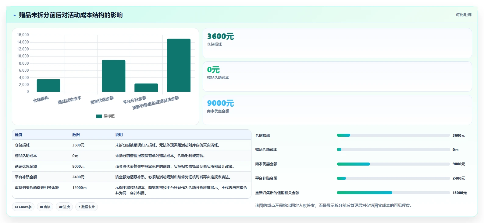Click the 商家优惠金额 bar in the chart
484x223 pixels.
[113, 76]
